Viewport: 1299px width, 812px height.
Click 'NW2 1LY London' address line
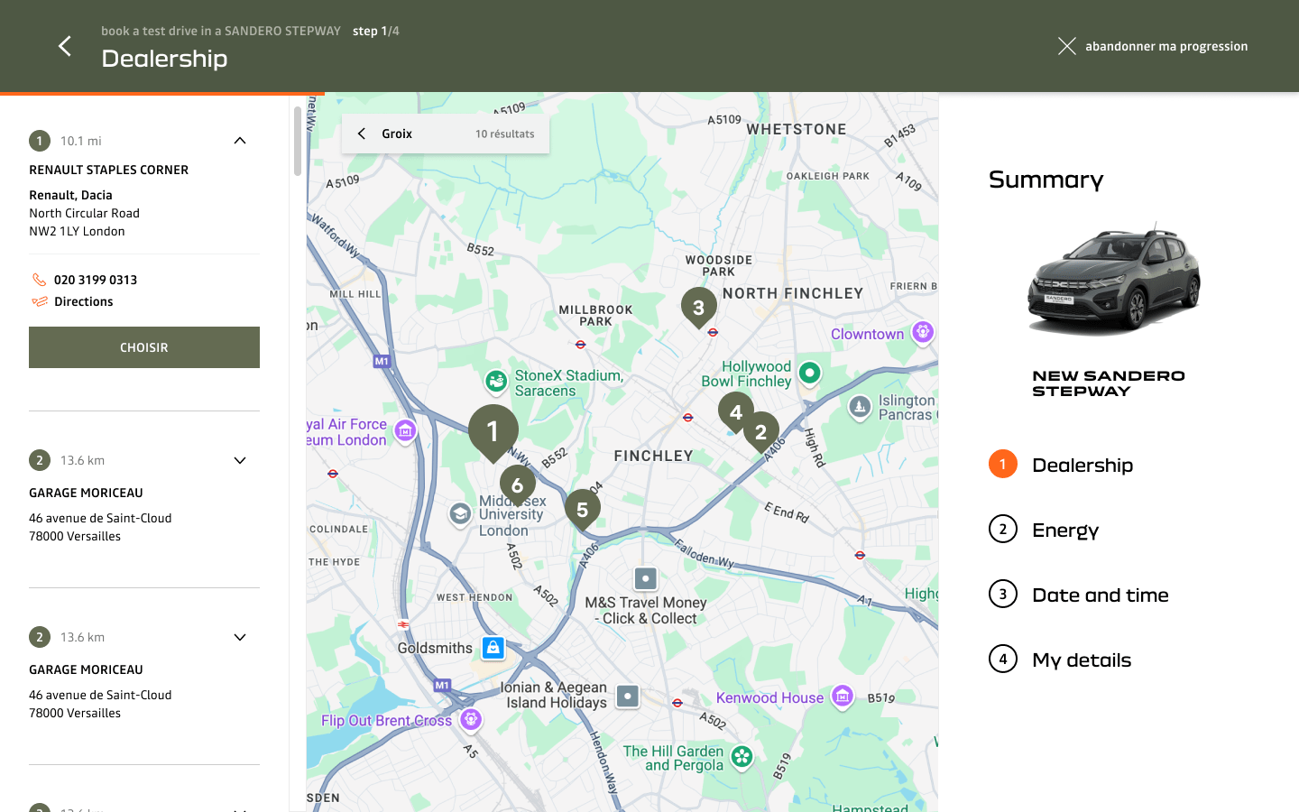(77, 231)
